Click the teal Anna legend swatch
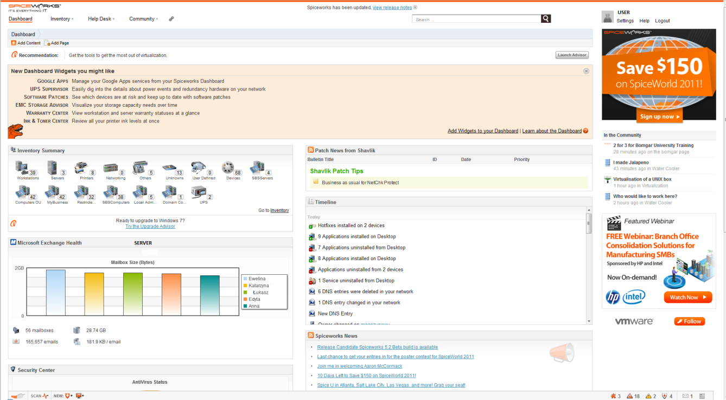 coord(245,306)
